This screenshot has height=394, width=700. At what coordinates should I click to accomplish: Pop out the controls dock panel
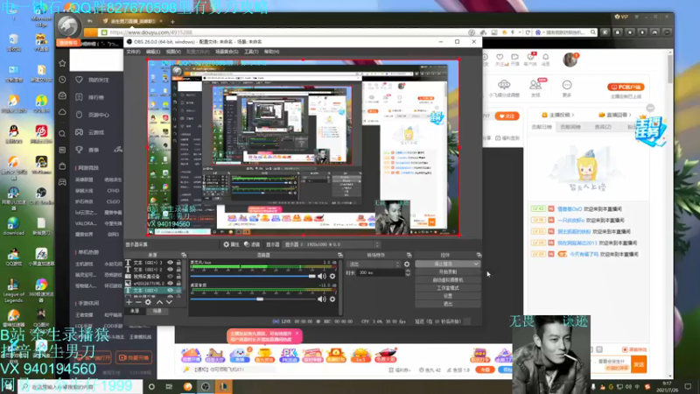click(x=479, y=255)
